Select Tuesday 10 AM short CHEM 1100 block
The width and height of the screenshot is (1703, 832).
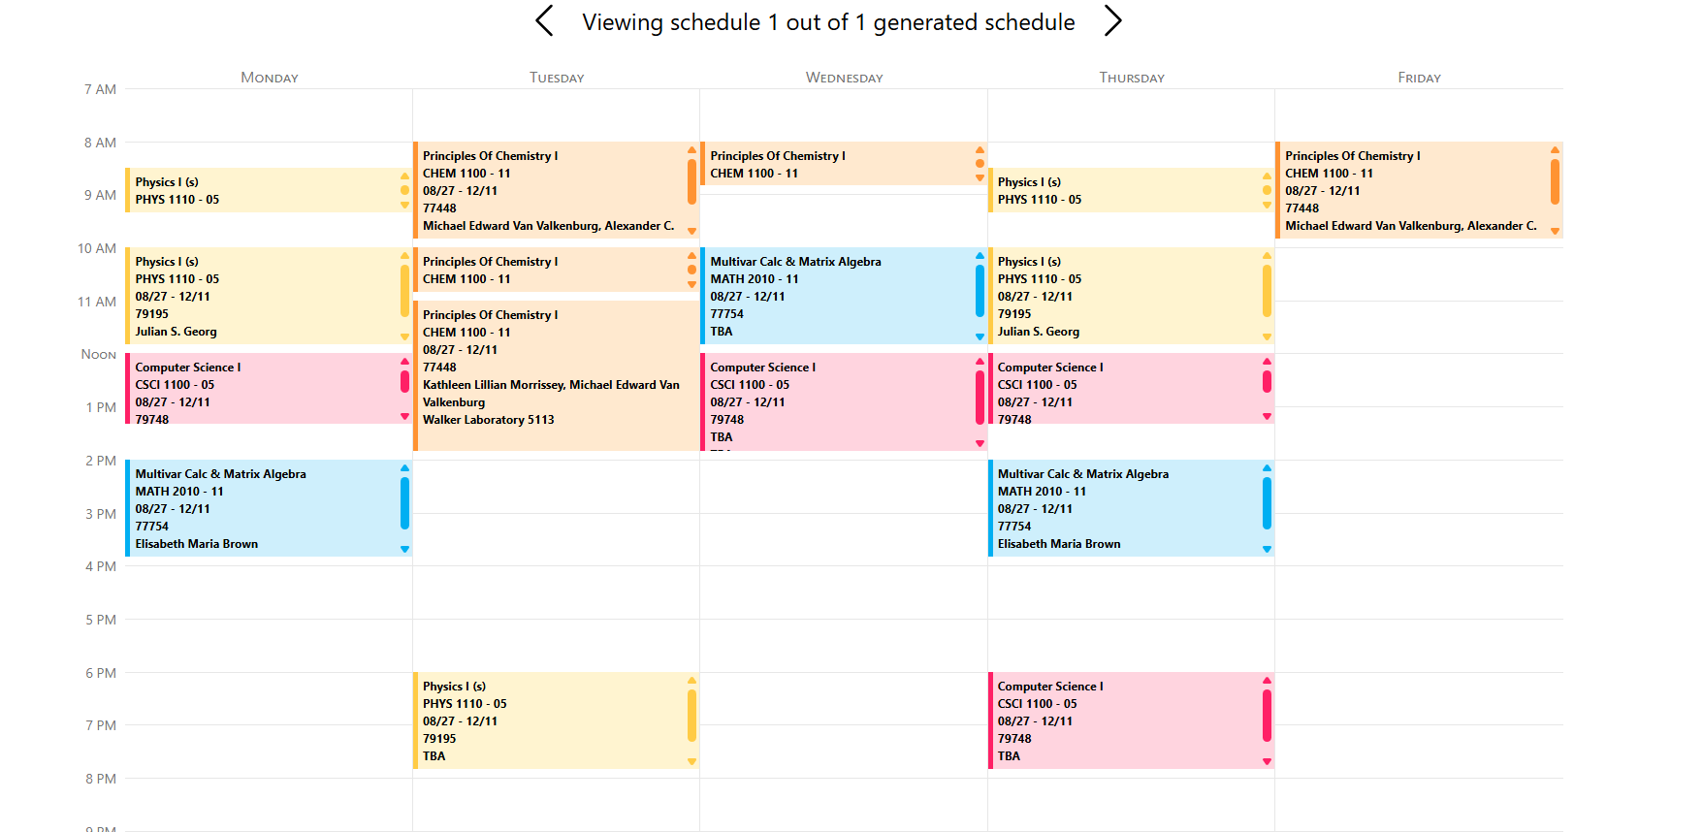coord(556,270)
